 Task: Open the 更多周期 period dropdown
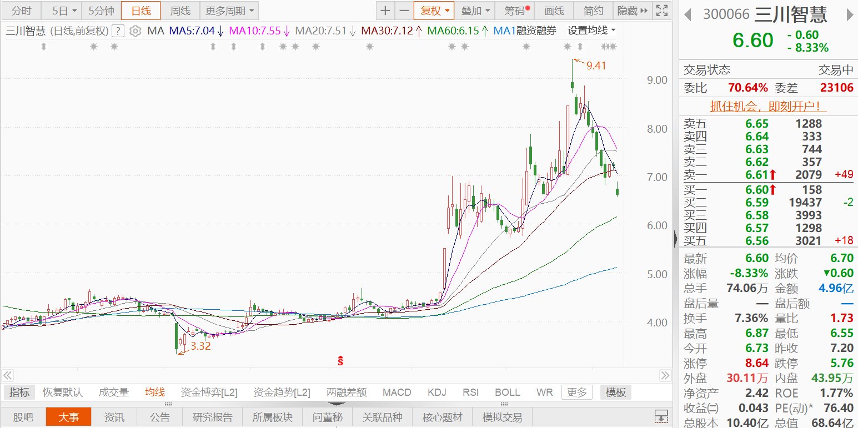[225, 10]
